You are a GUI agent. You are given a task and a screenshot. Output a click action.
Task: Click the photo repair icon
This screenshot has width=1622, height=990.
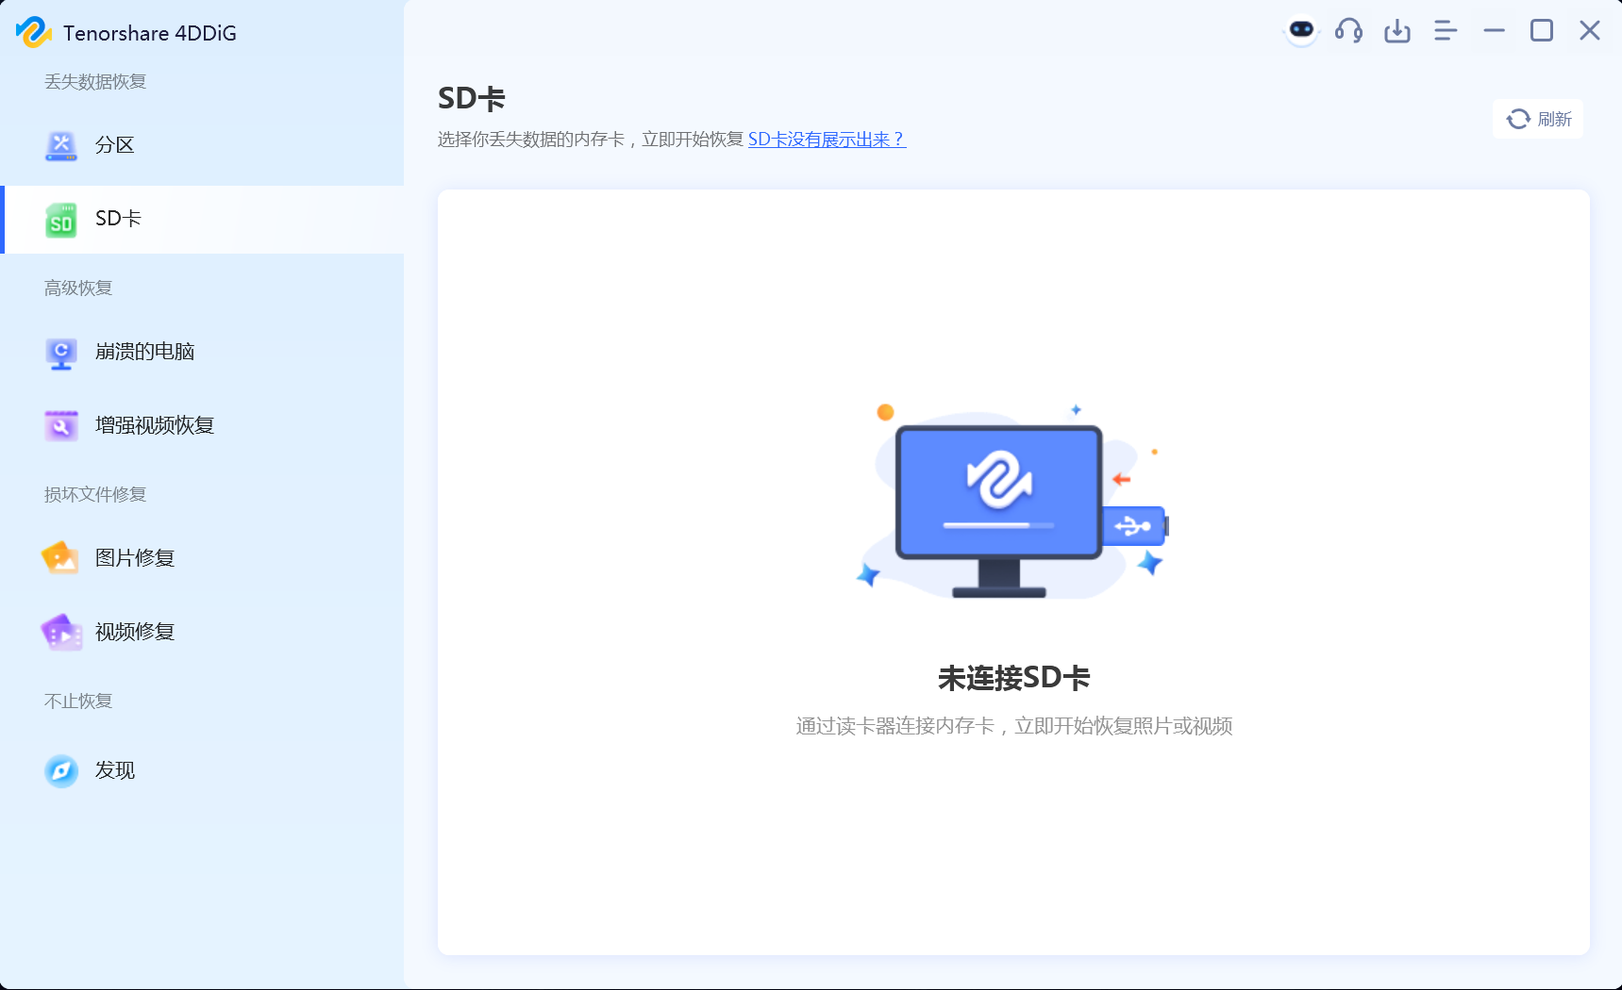coord(61,558)
